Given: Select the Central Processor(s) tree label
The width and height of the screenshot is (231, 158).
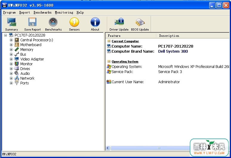Looking at the screenshot, I should click(37, 40).
